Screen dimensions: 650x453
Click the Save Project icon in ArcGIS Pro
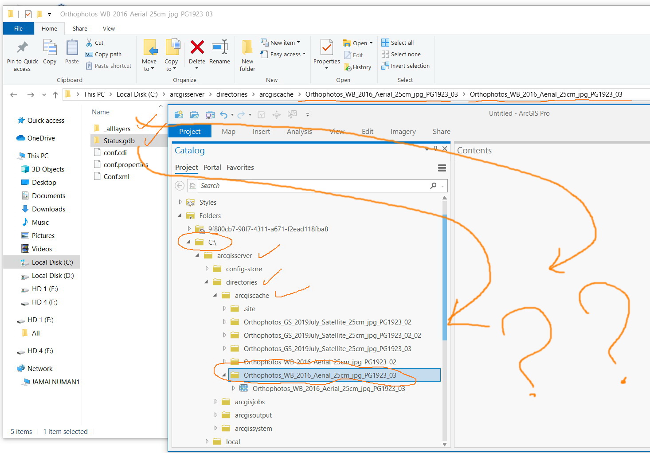(x=210, y=115)
